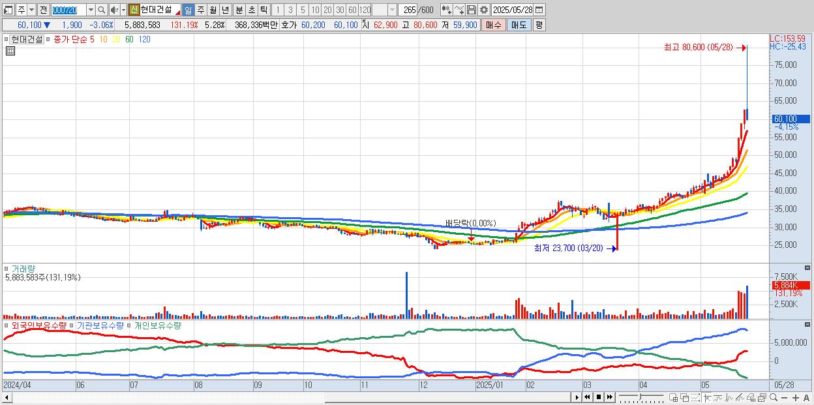The image size is (814, 405).
Task: Click the date field 2025/05/28
Action: pos(513,10)
